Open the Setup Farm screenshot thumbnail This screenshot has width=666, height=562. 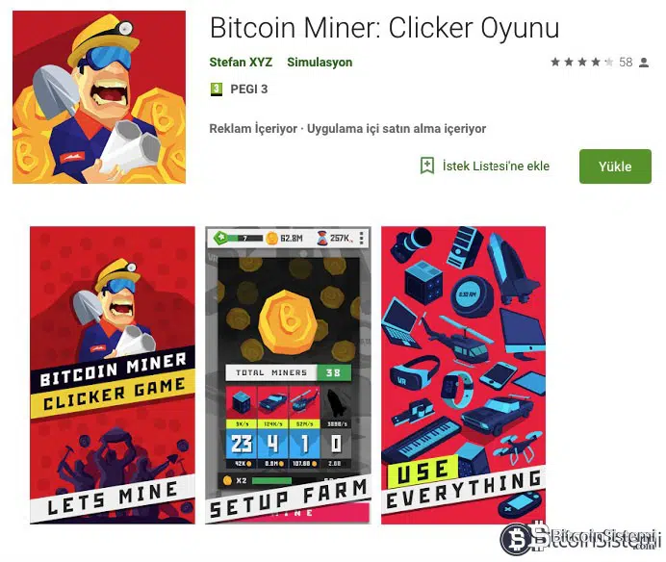click(288, 375)
